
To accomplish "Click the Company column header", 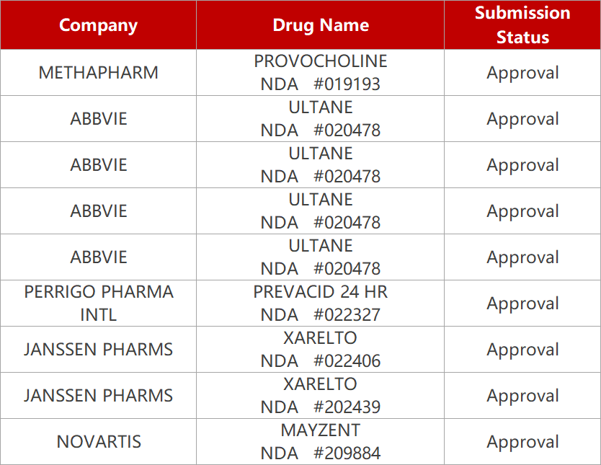I will pos(98,25).
